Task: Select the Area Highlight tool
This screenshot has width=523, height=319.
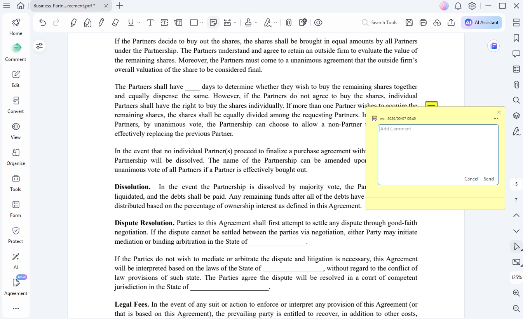Action: (87, 23)
